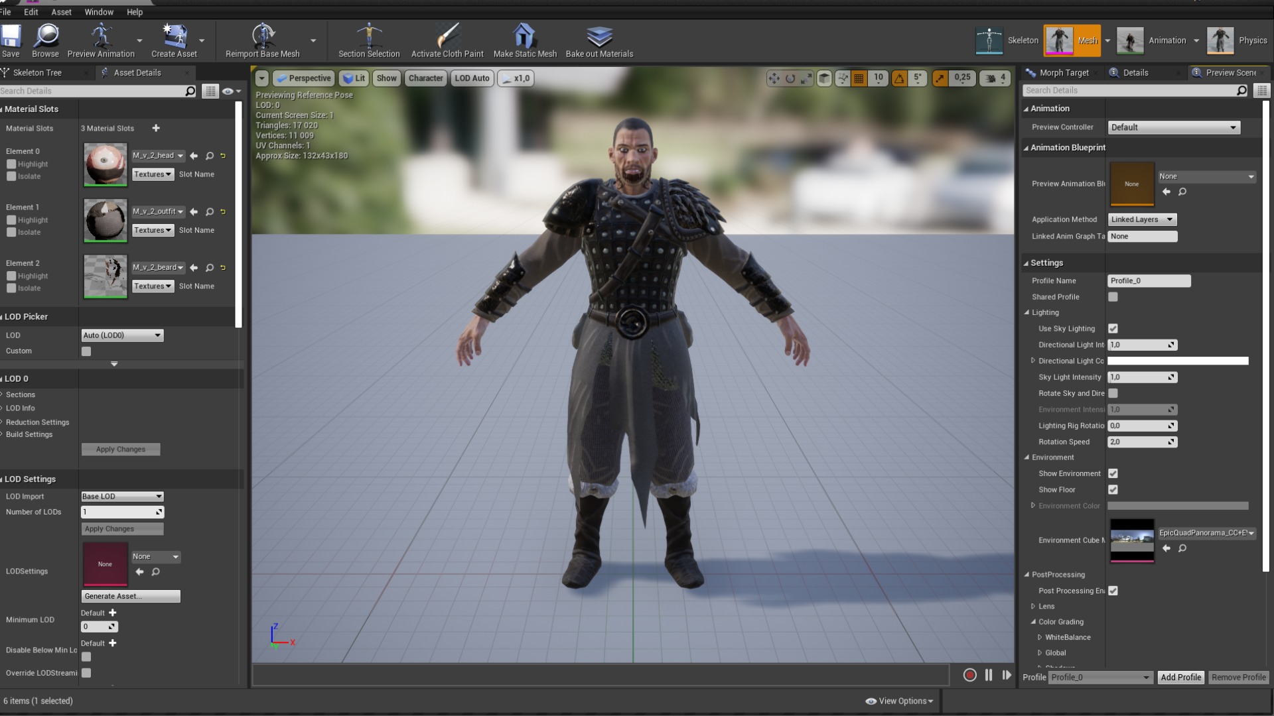Click the Profile Name input field
Viewport: 1274px width, 716px height.
point(1149,280)
